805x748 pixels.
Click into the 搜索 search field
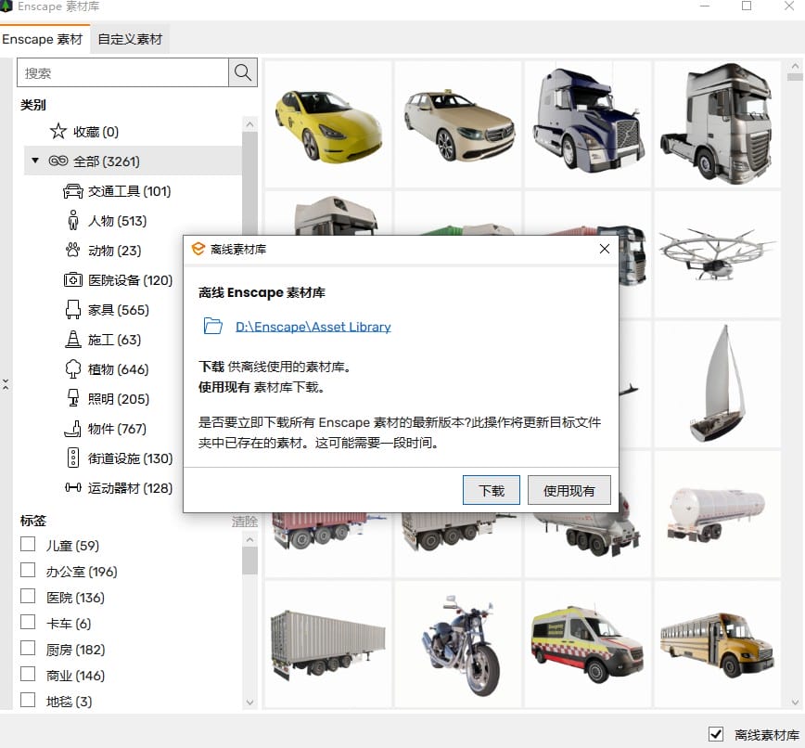pos(122,72)
